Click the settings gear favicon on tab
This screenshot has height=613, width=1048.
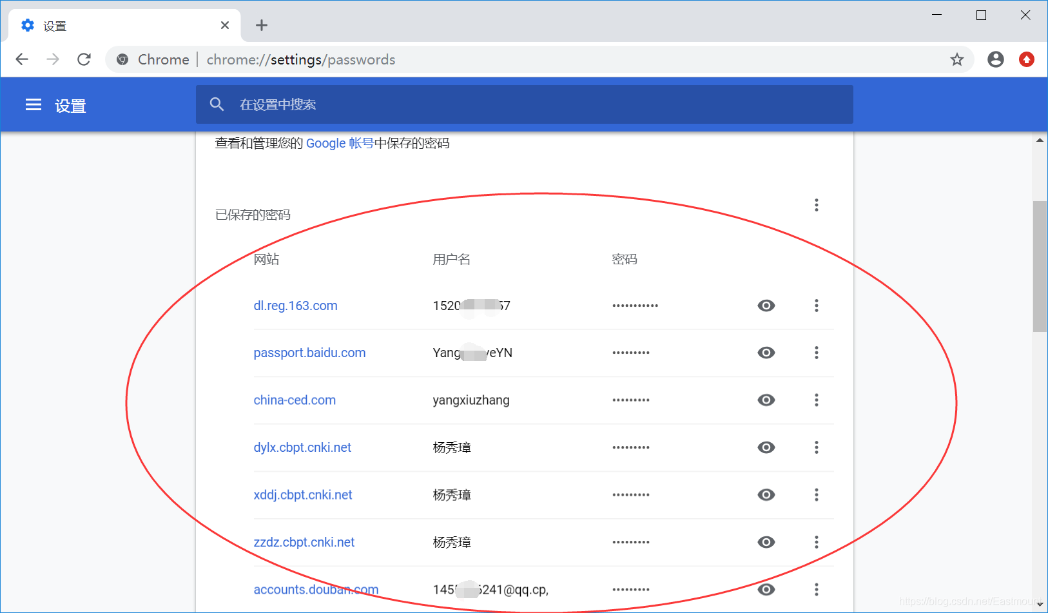coord(28,25)
